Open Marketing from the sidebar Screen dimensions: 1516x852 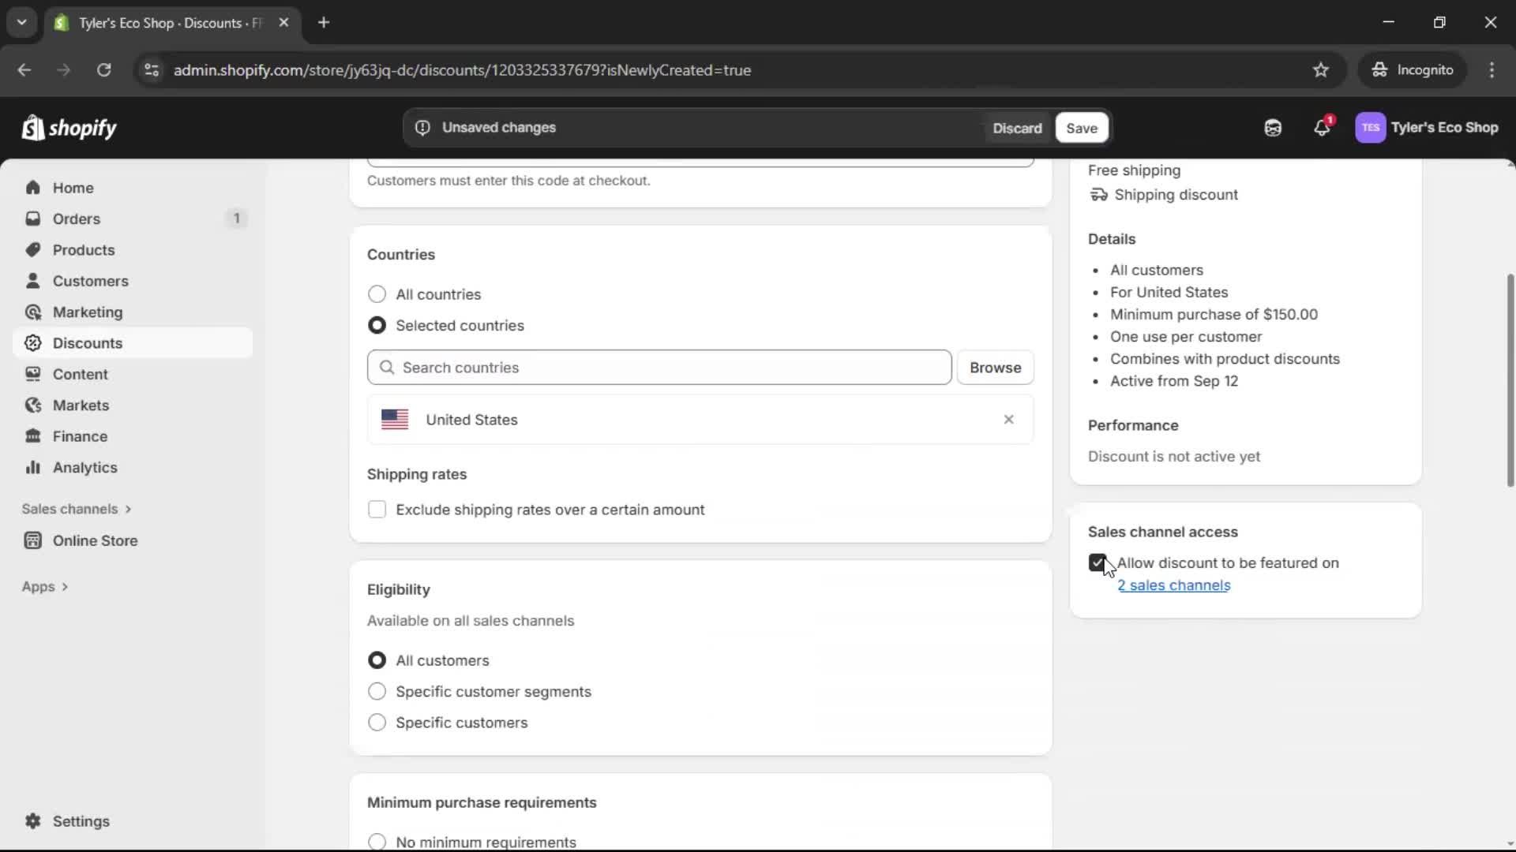pos(87,312)
